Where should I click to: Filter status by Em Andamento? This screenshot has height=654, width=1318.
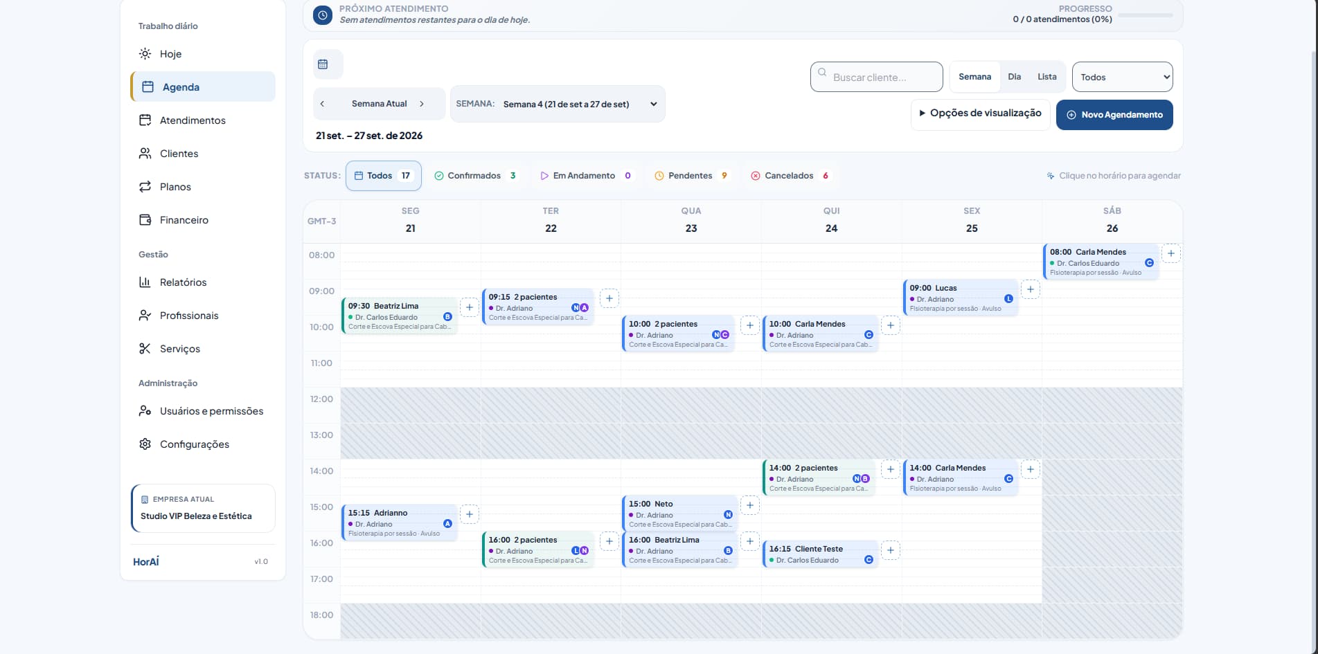tap(586, 176)
